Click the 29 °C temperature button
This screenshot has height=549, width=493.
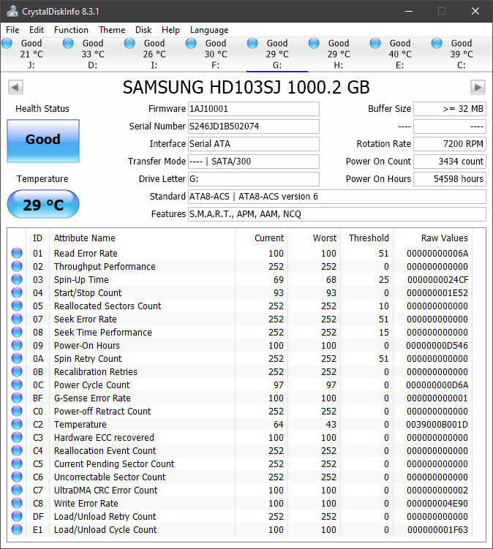43,204
